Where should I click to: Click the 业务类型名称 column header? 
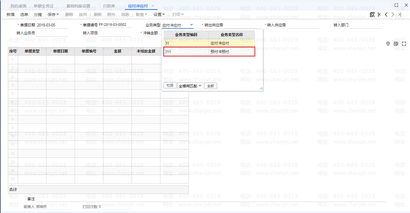point(232,35)
